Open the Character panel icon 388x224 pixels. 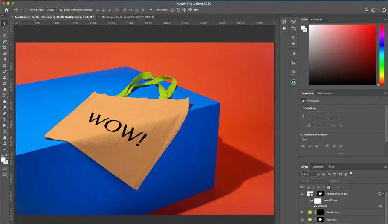click(293, 38)
